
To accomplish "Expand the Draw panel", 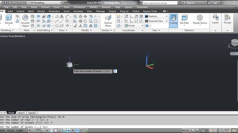I will 63,30.
